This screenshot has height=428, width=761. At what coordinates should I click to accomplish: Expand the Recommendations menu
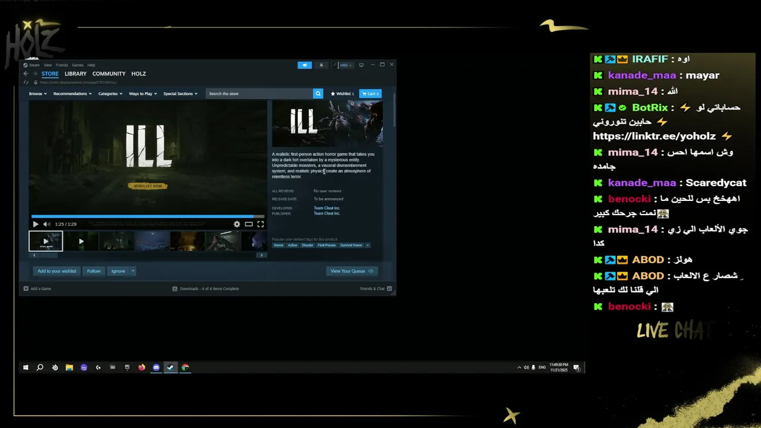pos(73,94)
